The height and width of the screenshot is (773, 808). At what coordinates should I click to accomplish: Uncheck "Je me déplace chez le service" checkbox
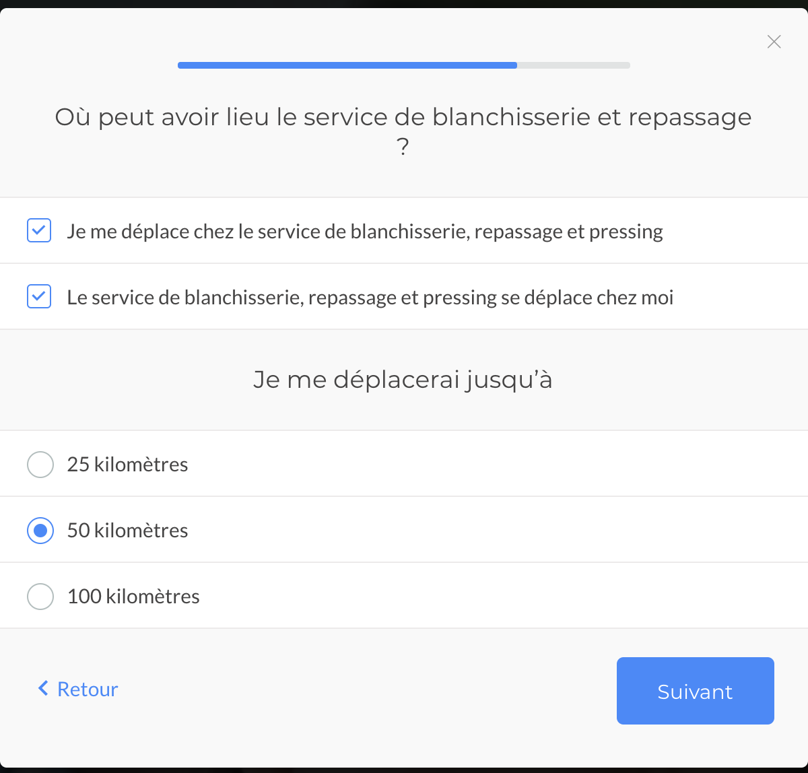[39, 230]
